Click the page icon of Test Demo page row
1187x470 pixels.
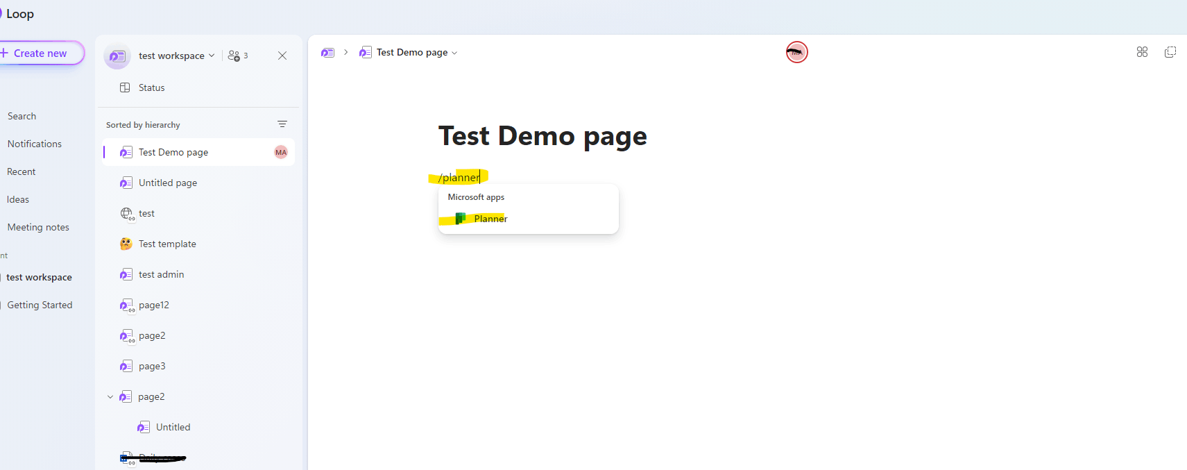(x=126, y=152)
